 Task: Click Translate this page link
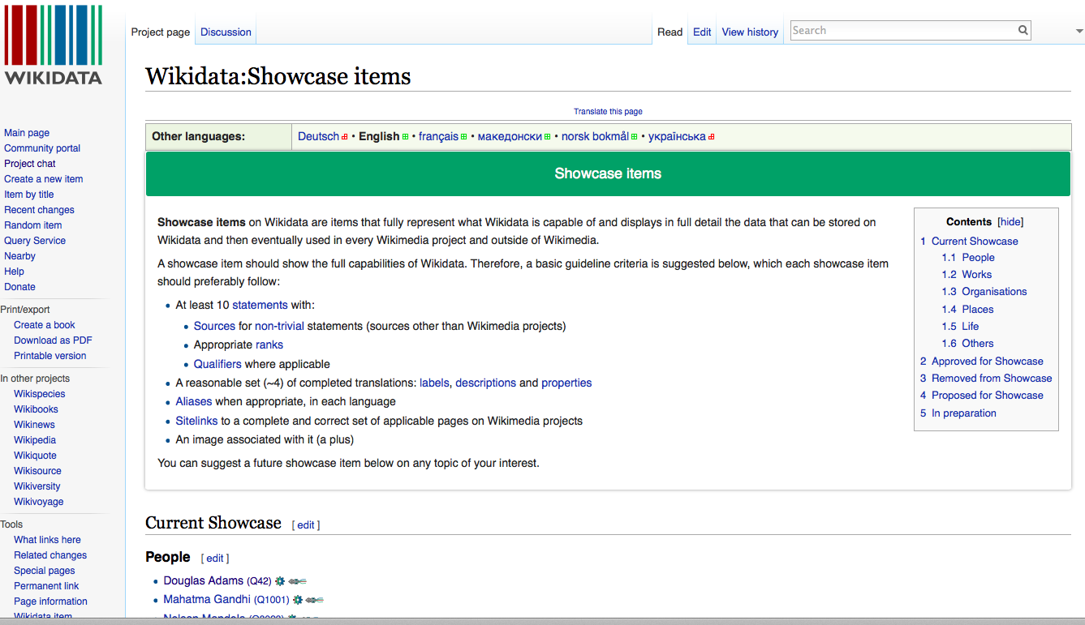(608, 112)
